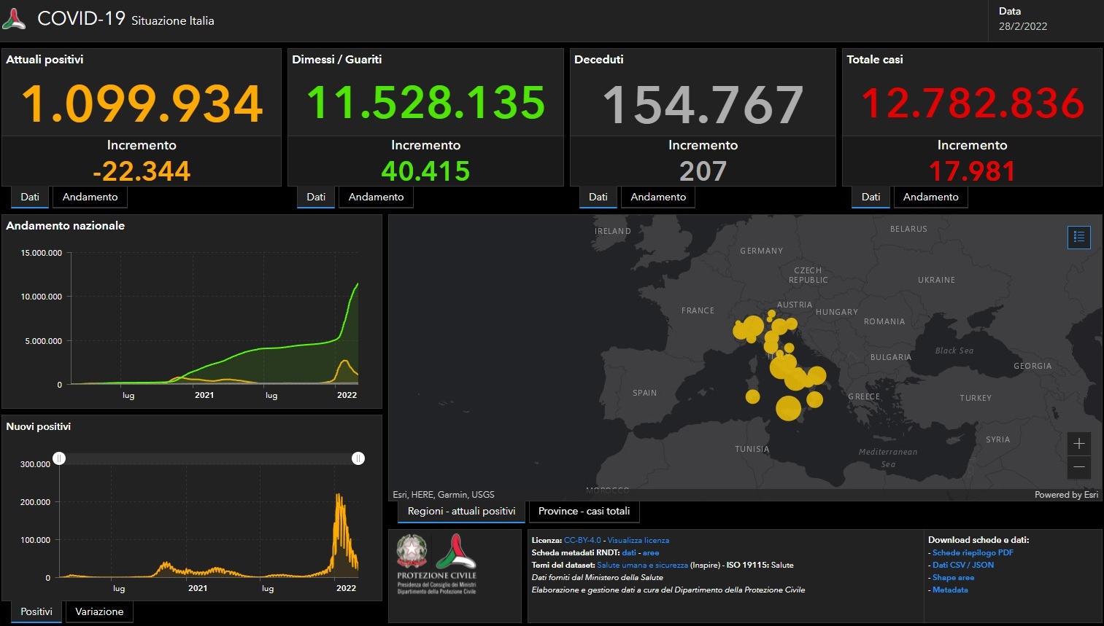
Task: Switch map to Province - casi totali
Action: [584, 512]
